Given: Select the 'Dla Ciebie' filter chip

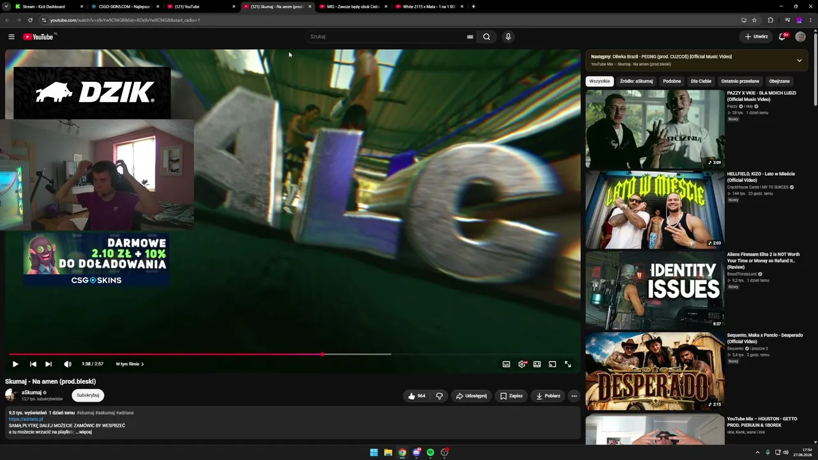Looking at the screenshot, I should pos(701,81).
